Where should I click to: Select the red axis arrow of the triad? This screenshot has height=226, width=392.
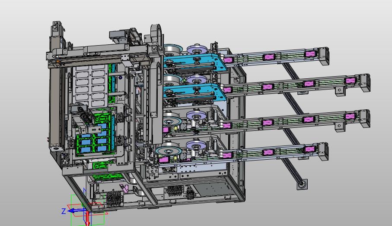coord(87,219)
